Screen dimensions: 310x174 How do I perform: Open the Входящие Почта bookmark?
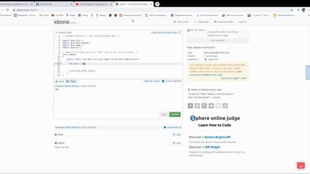point(25,15)
